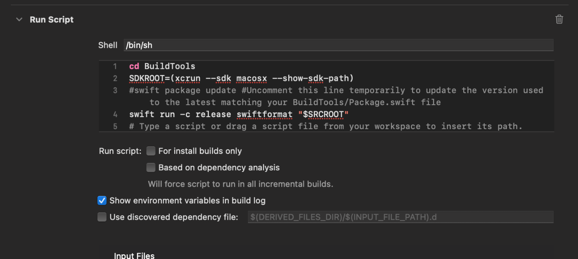Screen dimensions: 578x259
Task: Check "Based on dependency analysis"
Action: (x=151, y=167)
